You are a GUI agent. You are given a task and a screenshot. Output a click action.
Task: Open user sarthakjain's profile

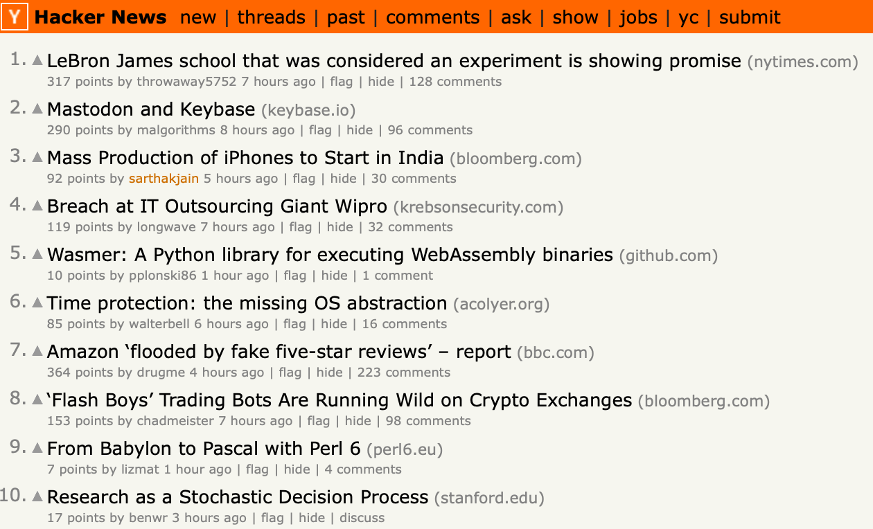point(164,179)
